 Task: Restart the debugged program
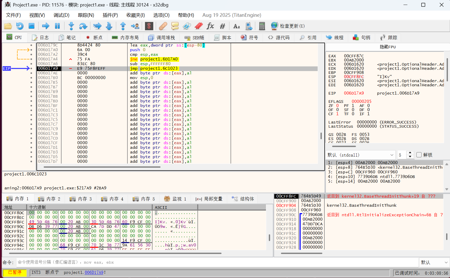(x=20, y=26)
